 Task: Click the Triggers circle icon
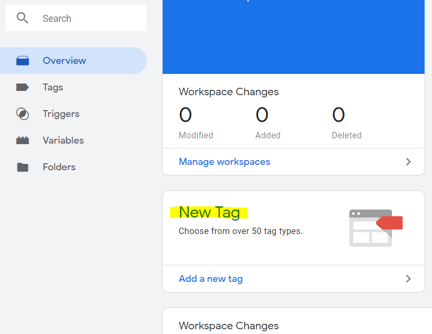click(x=22, y=114)
